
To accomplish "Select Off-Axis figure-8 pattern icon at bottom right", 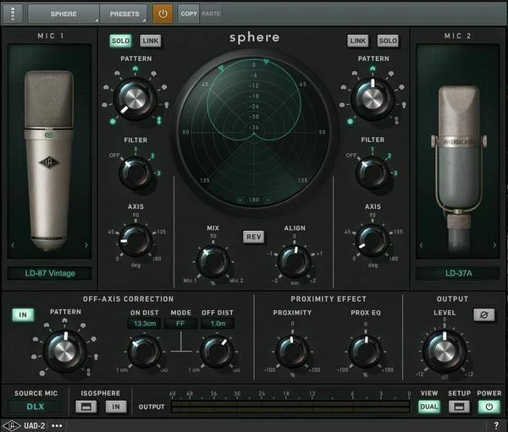I will coord(88,373).
